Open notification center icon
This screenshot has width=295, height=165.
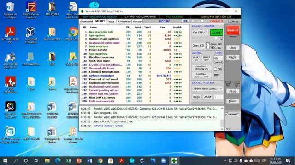[288, 161]
